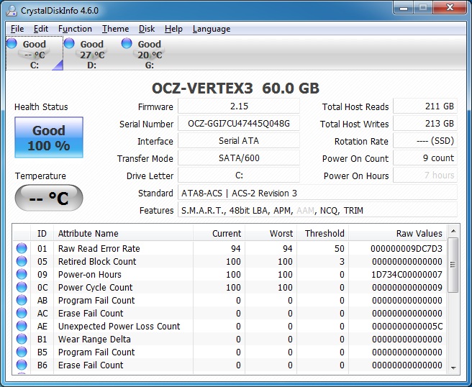The height and width of the screenshot is (387, 472).
Task: Open the Help menu
Action: tap(173, 29)
